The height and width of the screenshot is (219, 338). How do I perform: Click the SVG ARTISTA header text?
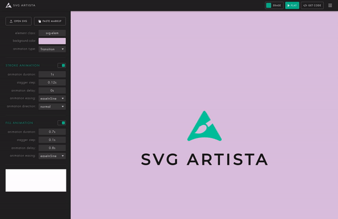[x=24, y=6]
